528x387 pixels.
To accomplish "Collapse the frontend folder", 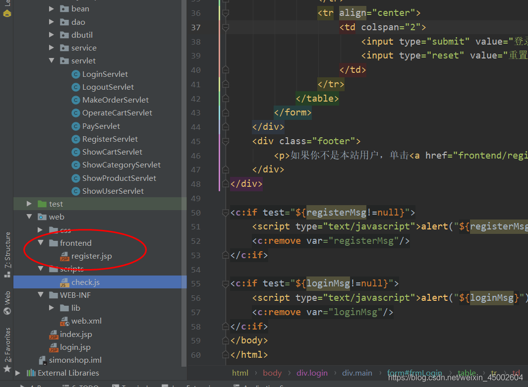I will (41, 243).
